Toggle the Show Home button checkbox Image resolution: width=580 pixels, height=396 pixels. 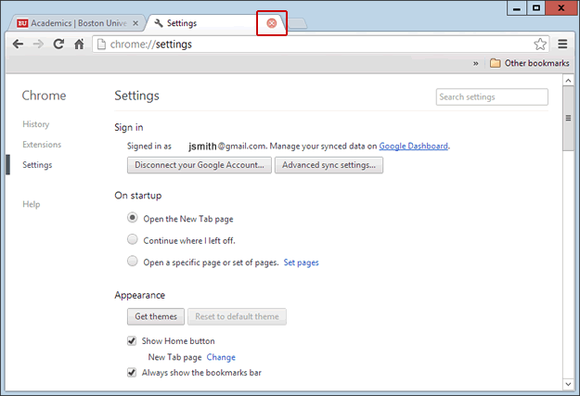pos(132,341)
